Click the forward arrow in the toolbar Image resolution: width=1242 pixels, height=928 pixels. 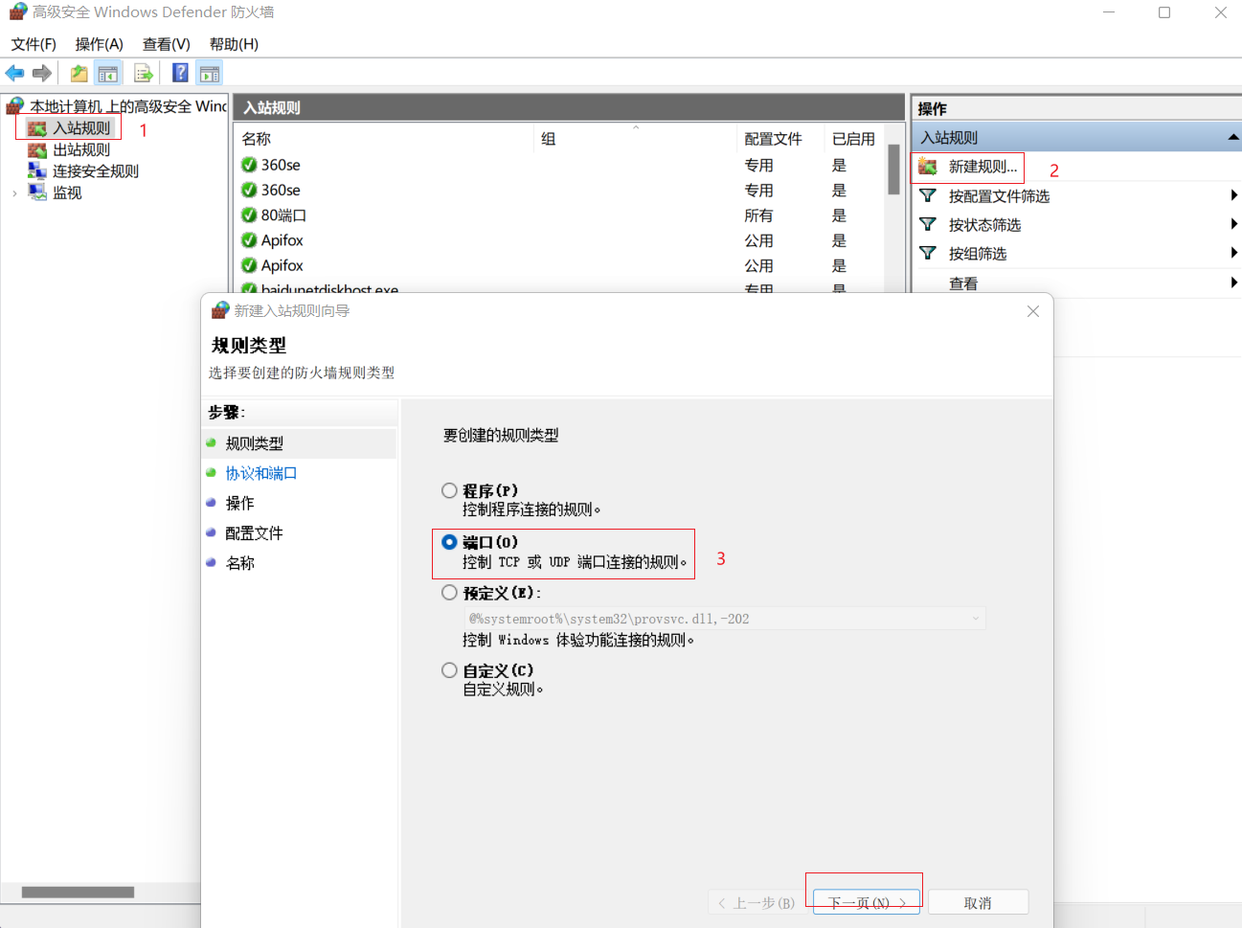[41, 73]
